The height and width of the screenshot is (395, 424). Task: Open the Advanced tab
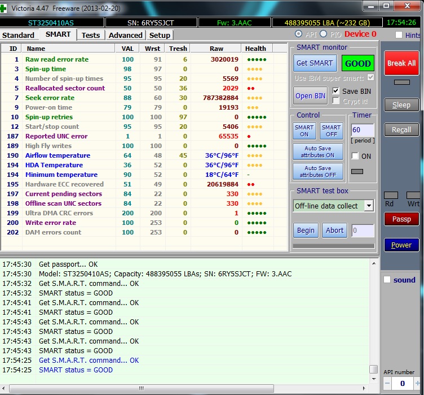pos(126,35)
